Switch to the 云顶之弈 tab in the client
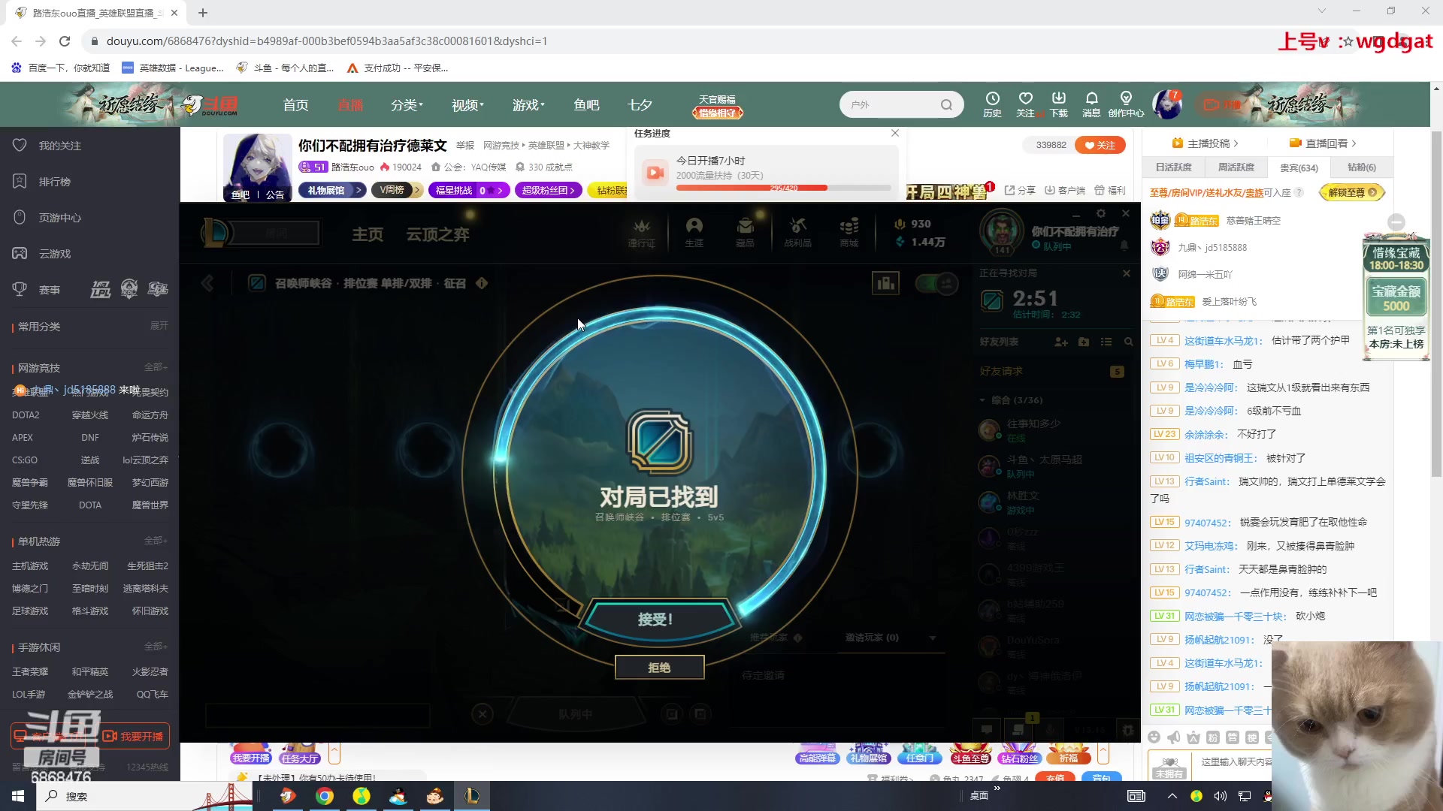Viewport: 1443px width, 811px height. 438,234
